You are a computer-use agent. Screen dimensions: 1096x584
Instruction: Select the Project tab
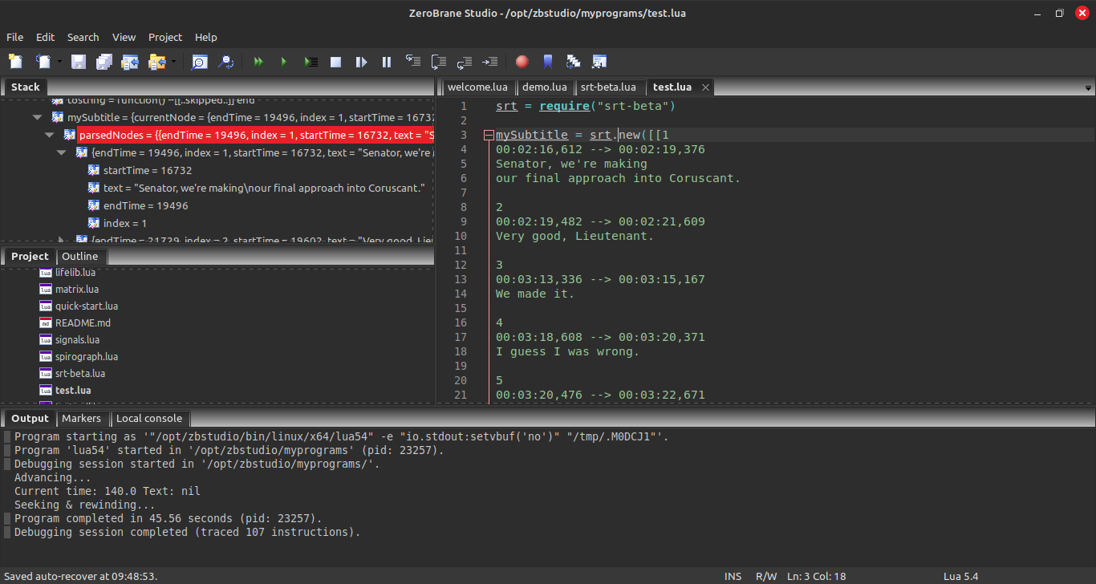(30, 256)
